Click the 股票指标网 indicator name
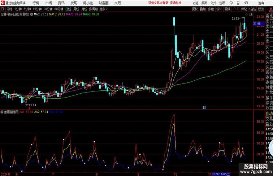Screen dimensions: 273x176 click(11, 112)
